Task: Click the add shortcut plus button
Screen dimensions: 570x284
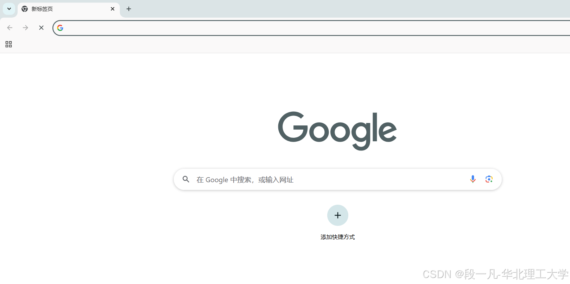Action: pyautogui.click(x=338, y=215)
